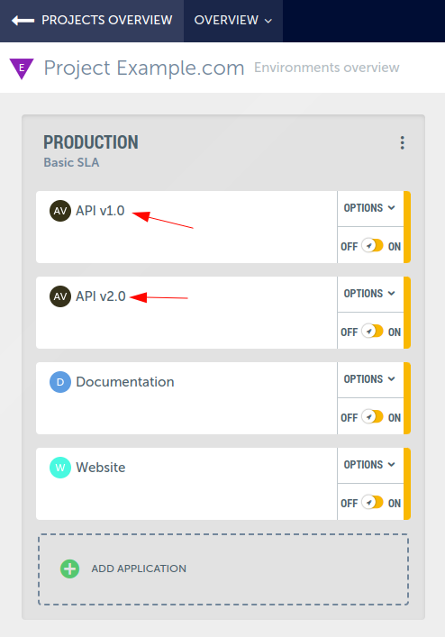Open the Overview menu in top bar
445x637 pixels.
tap(233, 21)
